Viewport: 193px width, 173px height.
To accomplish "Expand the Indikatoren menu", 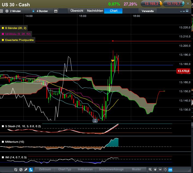I will click(85, 169).
